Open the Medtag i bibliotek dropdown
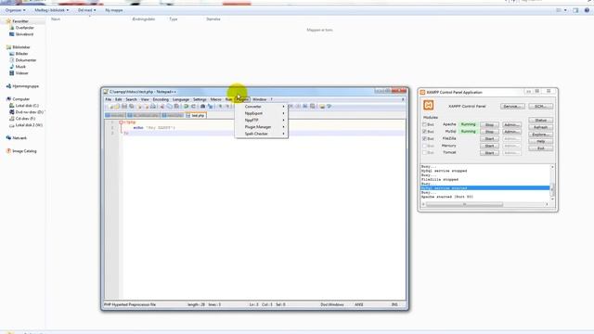Viewport: 594px width, 334px height. (x=52, y=10)
